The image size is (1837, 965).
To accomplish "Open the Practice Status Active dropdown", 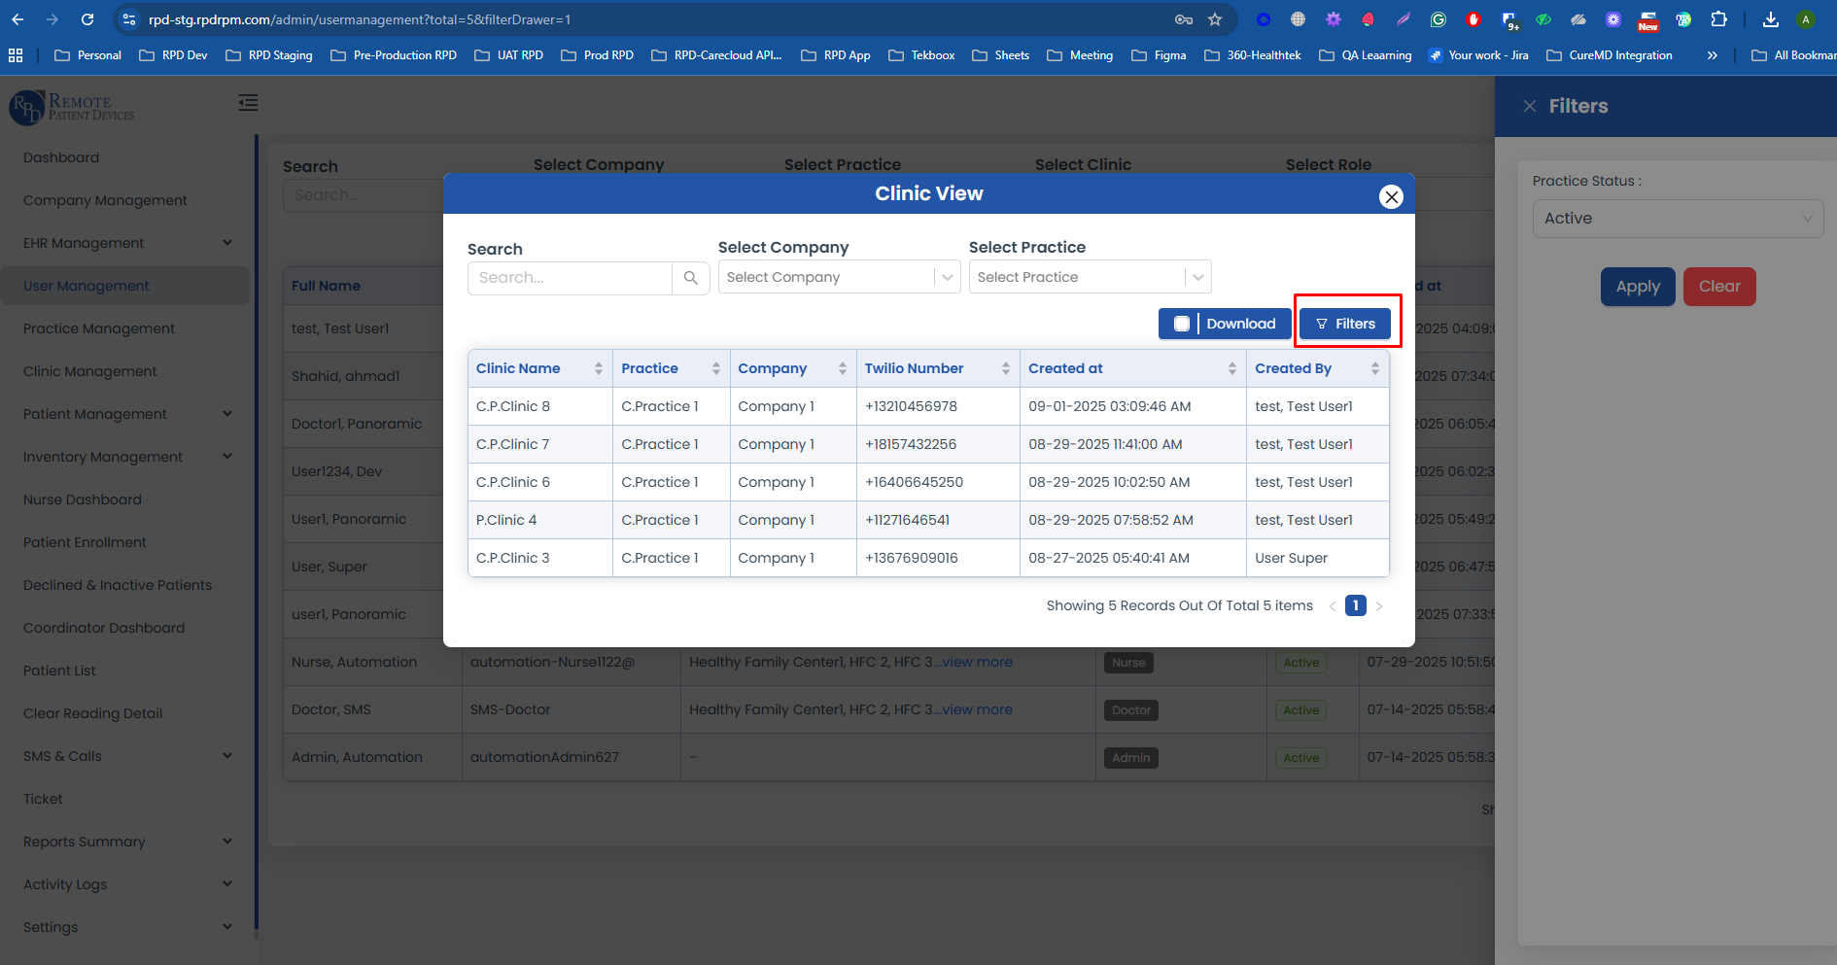I will [x=1677, y=219].
